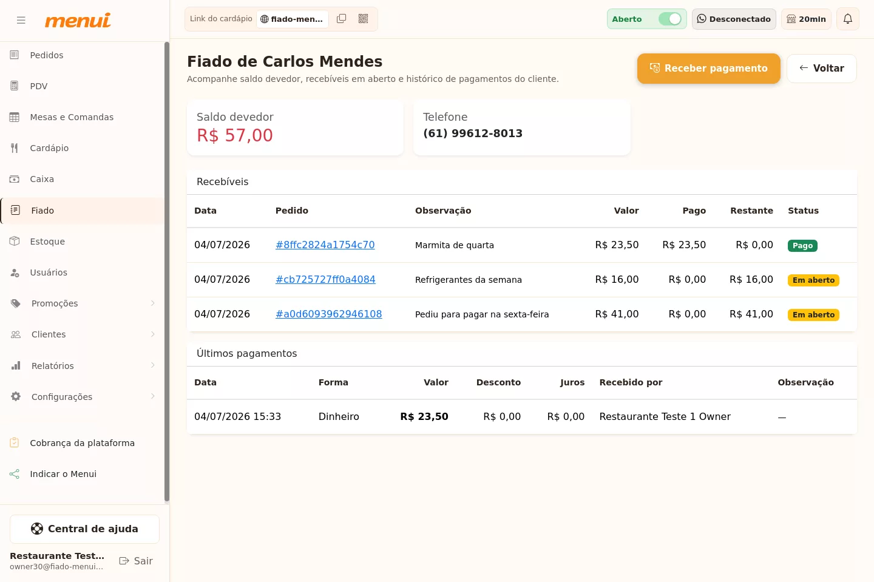Click Em aberto badge in Refrigerantes row

coord(813,280)
